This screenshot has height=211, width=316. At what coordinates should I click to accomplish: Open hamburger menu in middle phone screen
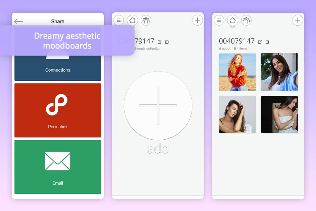pyautogui.click(x=119, y=20)
